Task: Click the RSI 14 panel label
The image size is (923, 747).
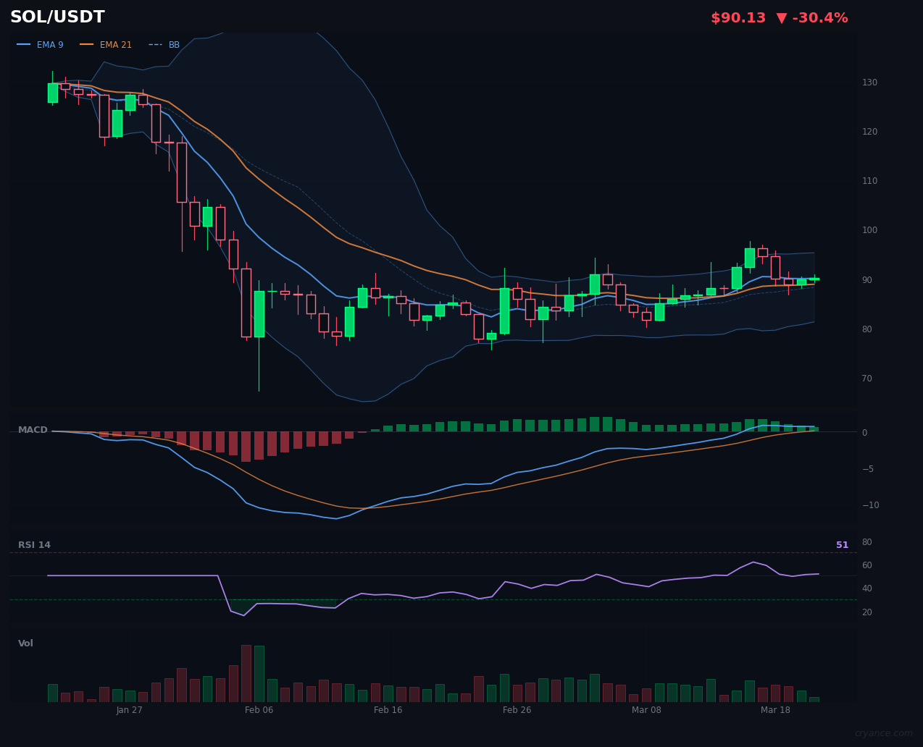Action: point(35,544)
